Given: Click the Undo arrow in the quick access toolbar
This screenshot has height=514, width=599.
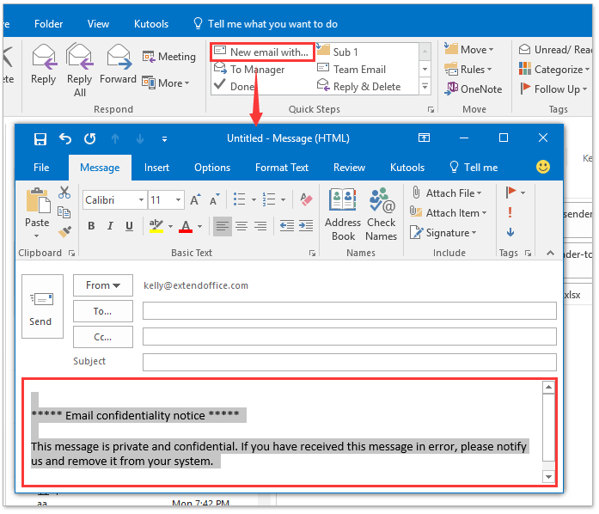Looking at the screenshot, I should point(65,138).
